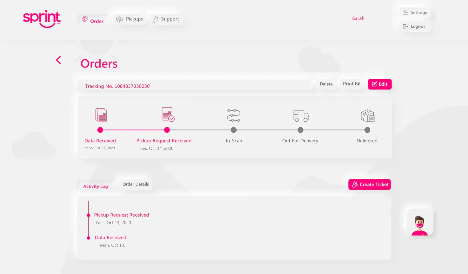Click the Logout button

click(415, 26)
